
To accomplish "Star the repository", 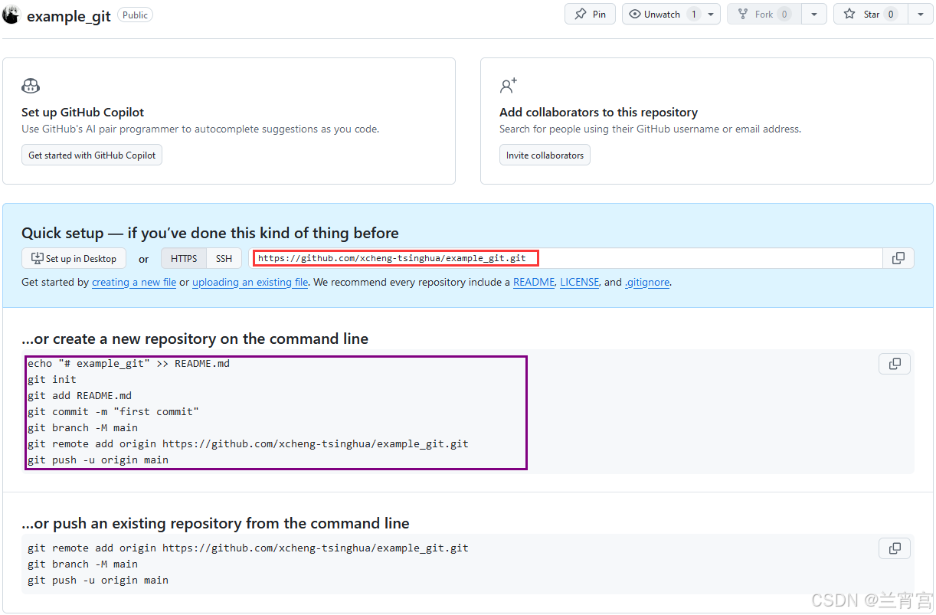I will (870, 14).
